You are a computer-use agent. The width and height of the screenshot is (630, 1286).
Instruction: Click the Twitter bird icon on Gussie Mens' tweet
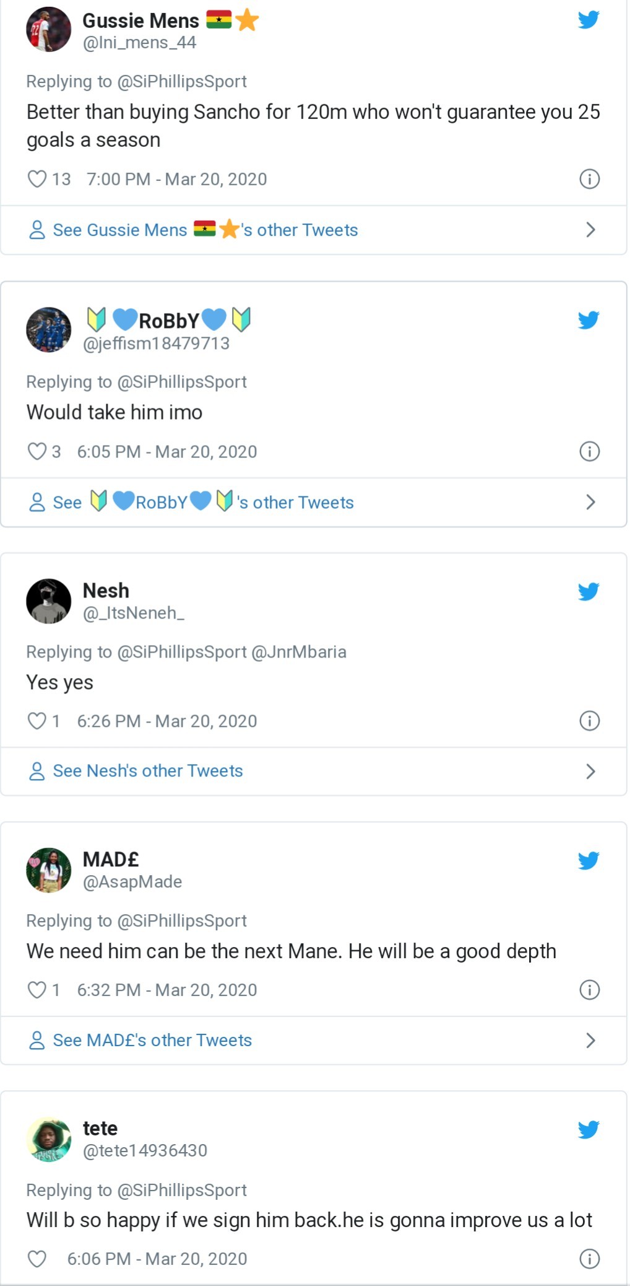589,19
